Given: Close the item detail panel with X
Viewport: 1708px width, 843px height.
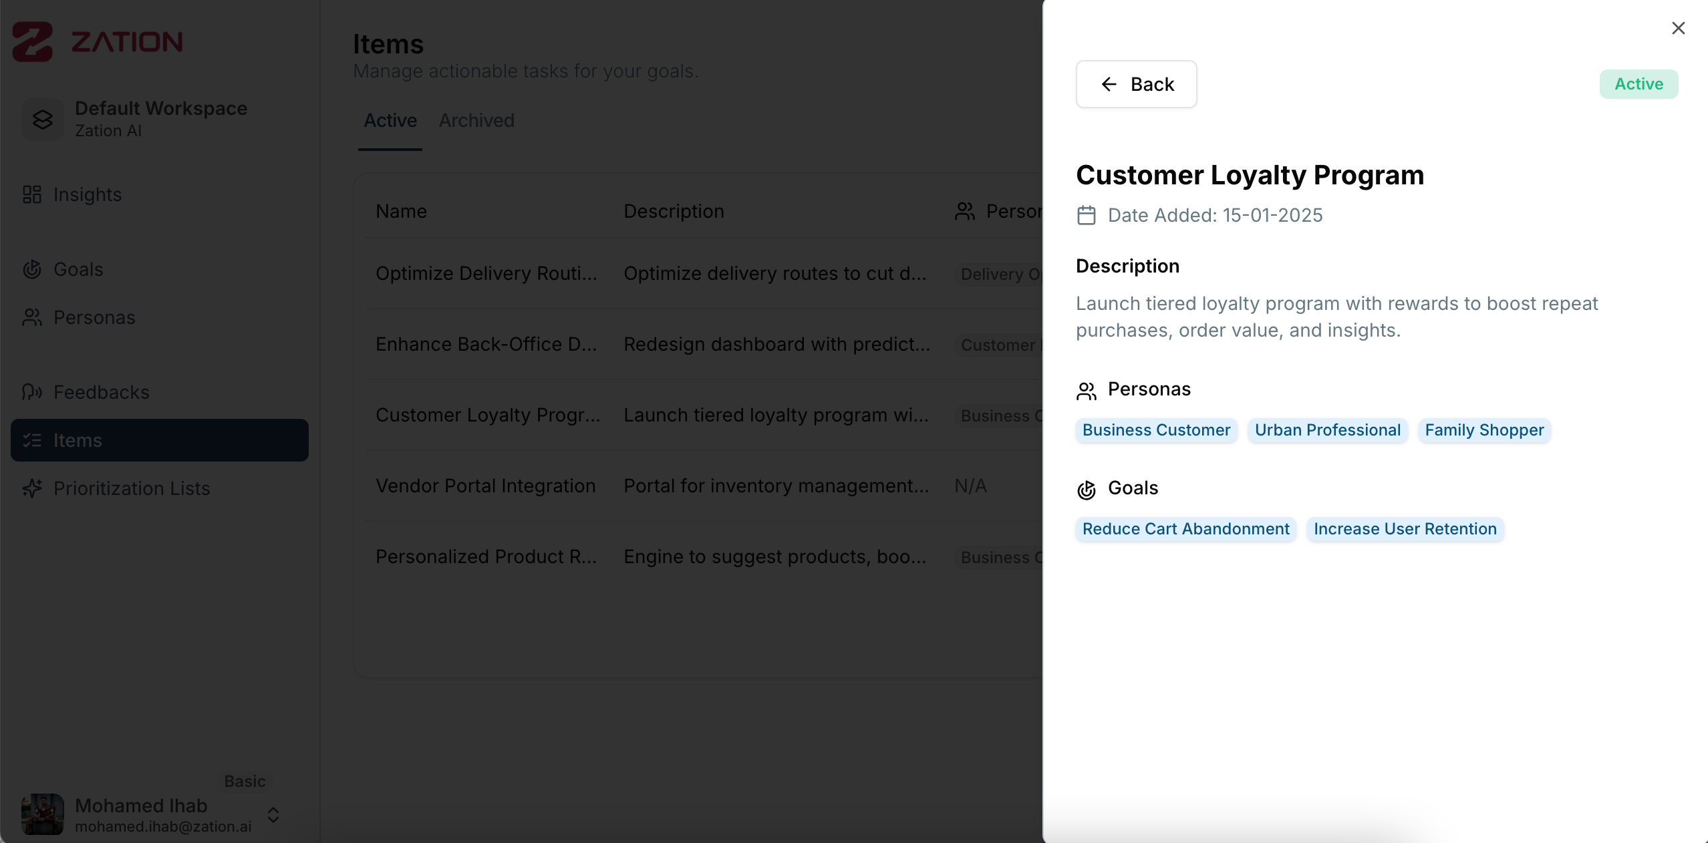Looking at the screenshot, I should point(1678,28).
